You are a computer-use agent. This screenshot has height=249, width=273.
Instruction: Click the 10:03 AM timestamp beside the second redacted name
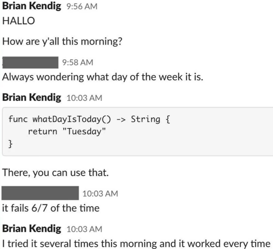click(x=100, y=194)
